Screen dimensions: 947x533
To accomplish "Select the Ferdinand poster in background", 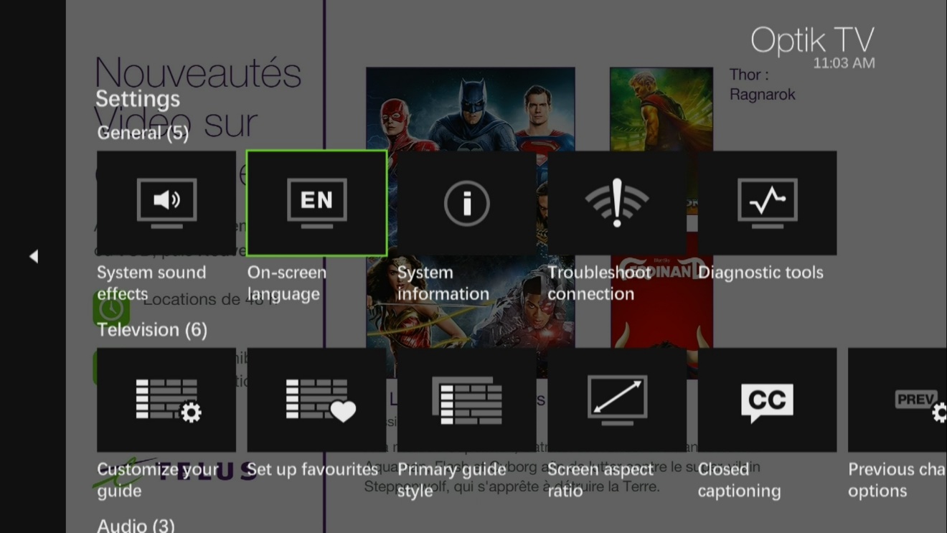I will coord(661,305).
